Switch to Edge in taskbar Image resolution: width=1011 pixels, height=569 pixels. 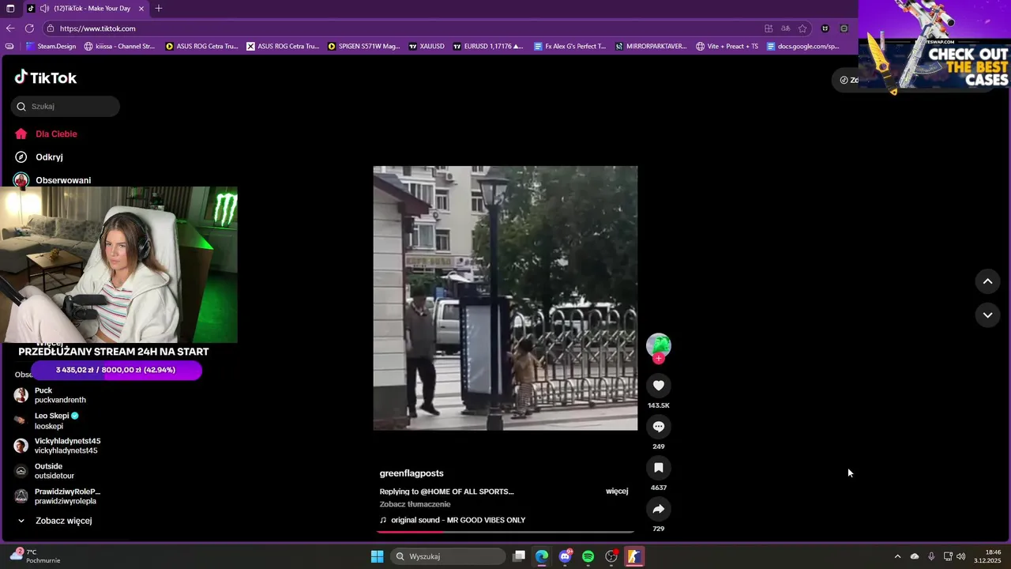coord(542,556)
